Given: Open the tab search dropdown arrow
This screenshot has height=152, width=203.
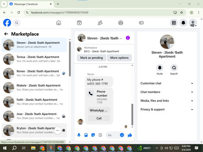Looking at the screenshot, I should [4, 4].
